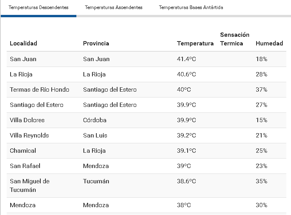The image size is (291, 215).
Task: Click Santiago del Estero locality cell
Action: (x=36, y=105)
